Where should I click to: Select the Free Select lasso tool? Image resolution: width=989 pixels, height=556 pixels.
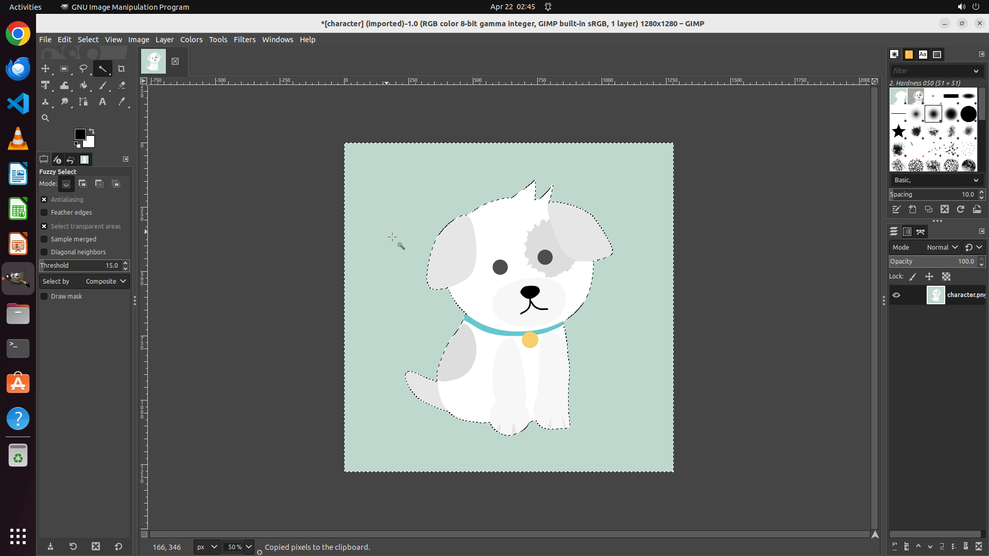click(x=83, y=68)
